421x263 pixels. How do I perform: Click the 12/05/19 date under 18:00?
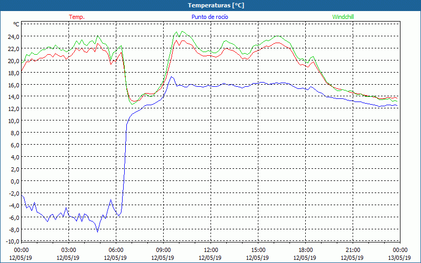305,258
